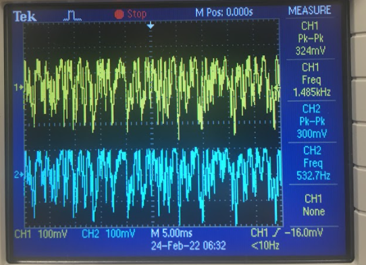Open the CH1 None measurement slot
The width and height of the screenshot is (366, 265).
coord(313,205)
